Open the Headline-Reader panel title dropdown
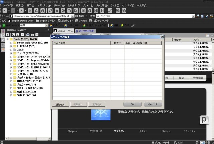 (x=25, y=30)
